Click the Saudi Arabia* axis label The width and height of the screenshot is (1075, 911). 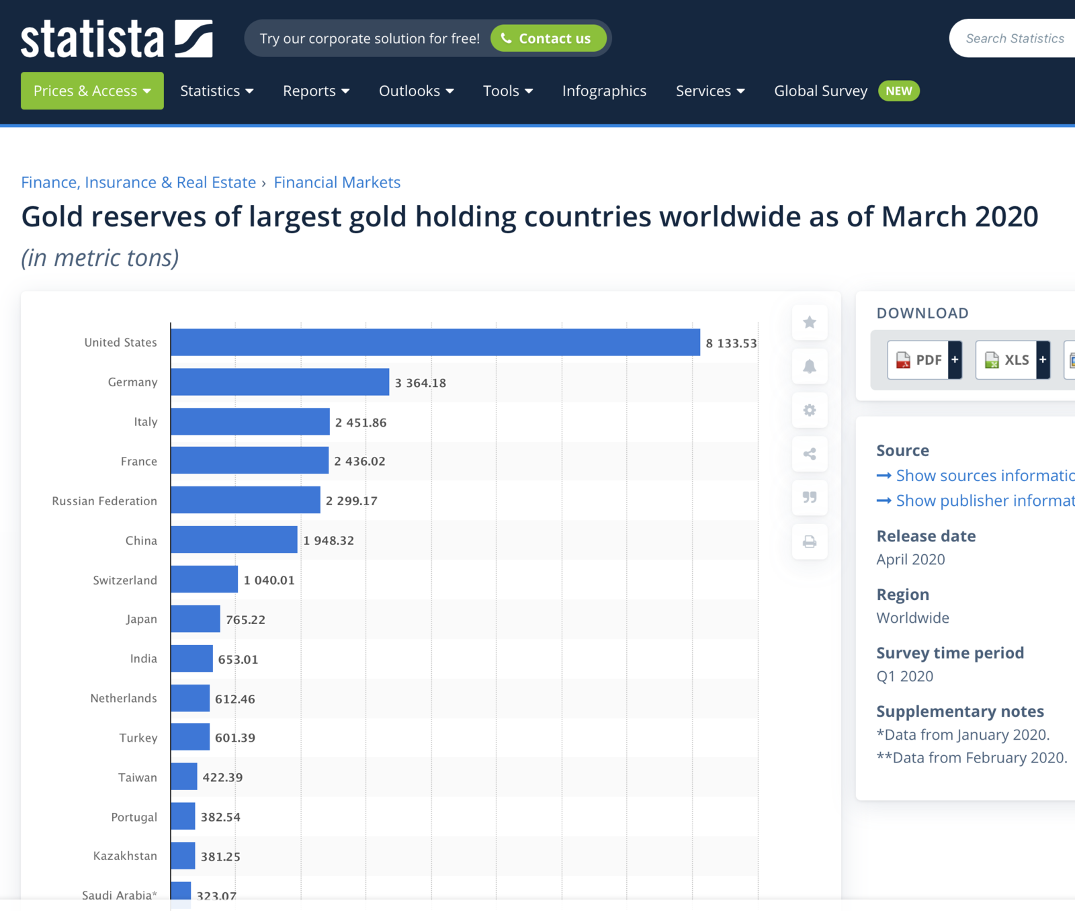point(120,895)
